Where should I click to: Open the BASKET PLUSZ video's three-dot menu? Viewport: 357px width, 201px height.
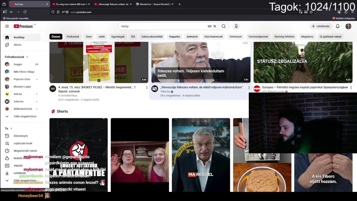pos(147,88)
